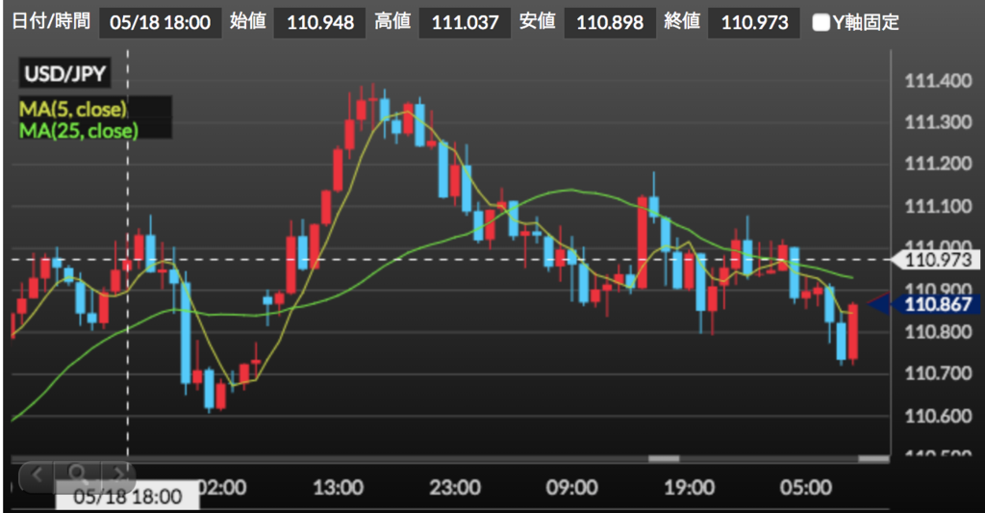
Task: Select the MA(25, close) legend entry
Action: point(79,130)
